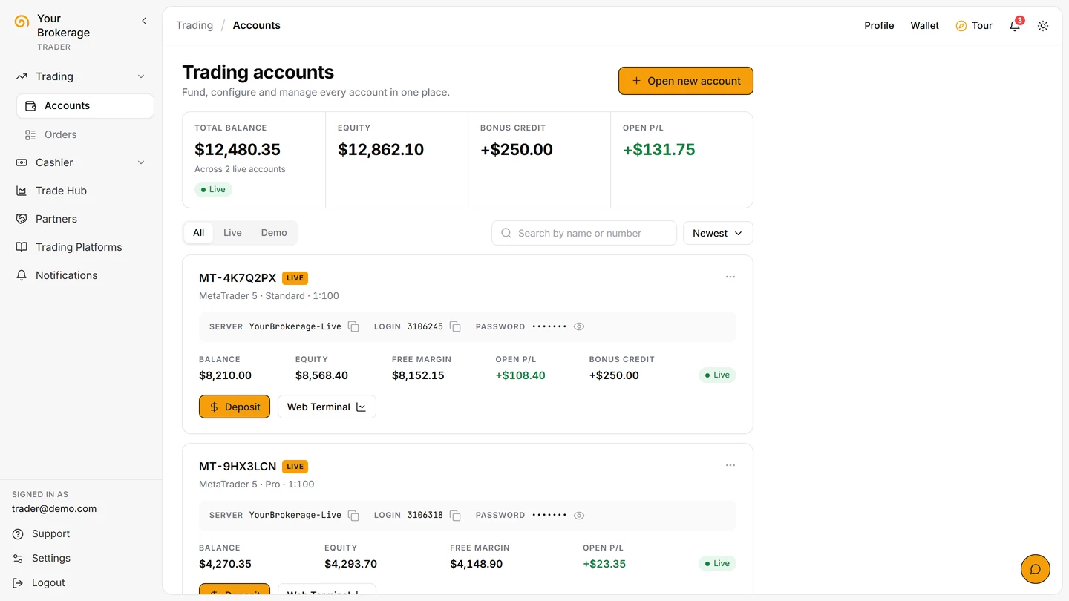Viewport: 1069px width, 601px height.
Task: Open the notifications bell in top bar
Action: point(1015,25)
